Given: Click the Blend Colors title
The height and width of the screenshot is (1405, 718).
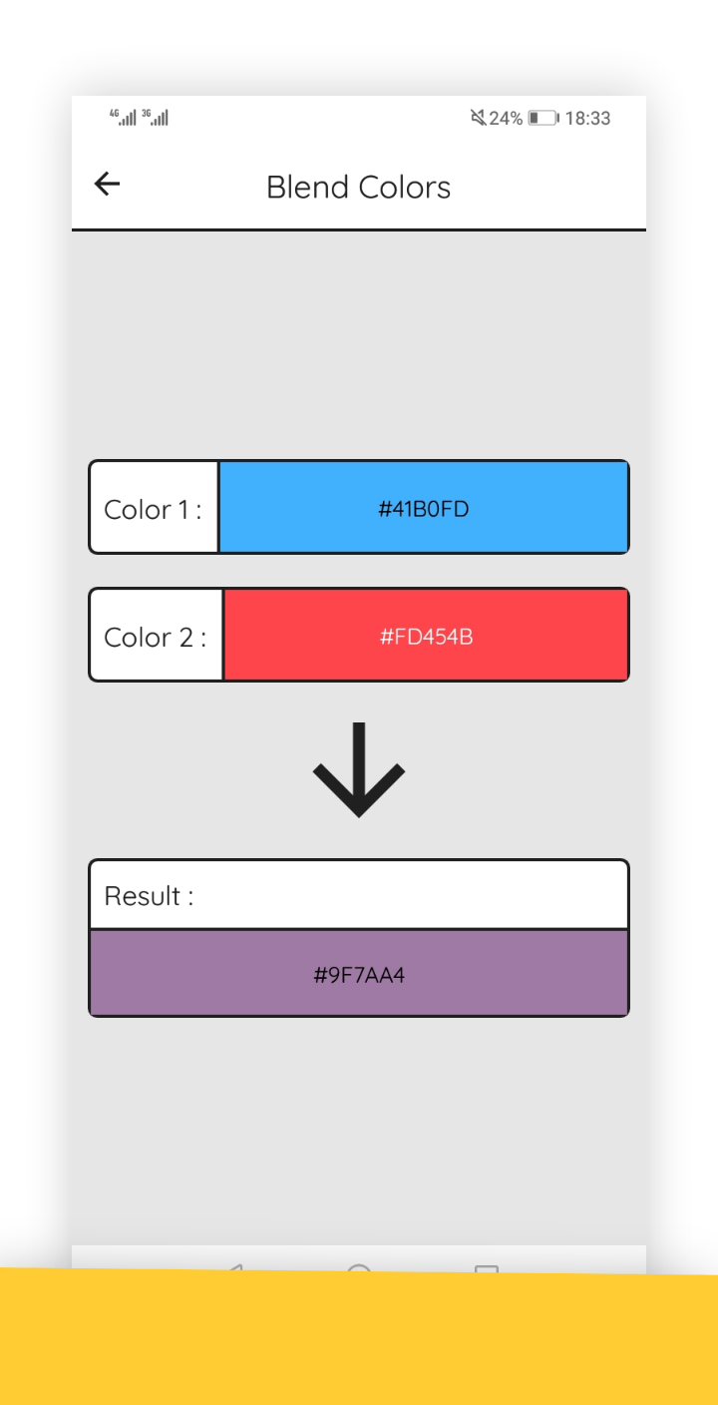Looking at the screenshot, I should tap(359, 187).
